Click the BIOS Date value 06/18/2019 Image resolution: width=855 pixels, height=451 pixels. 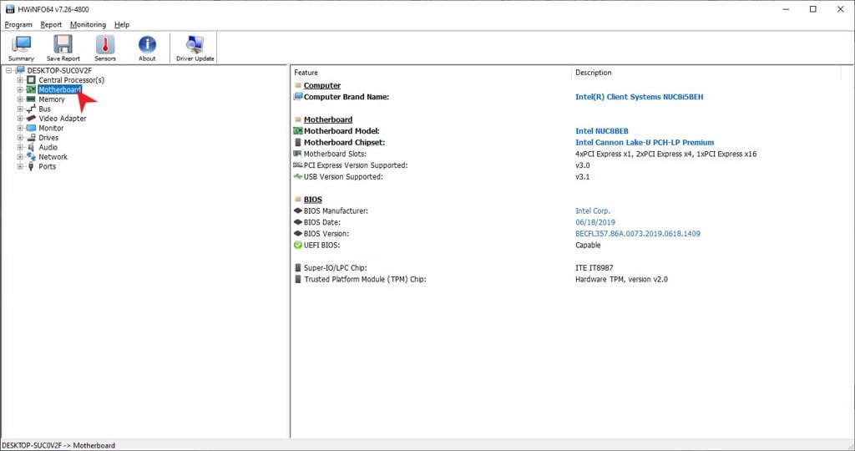[594, 222]
